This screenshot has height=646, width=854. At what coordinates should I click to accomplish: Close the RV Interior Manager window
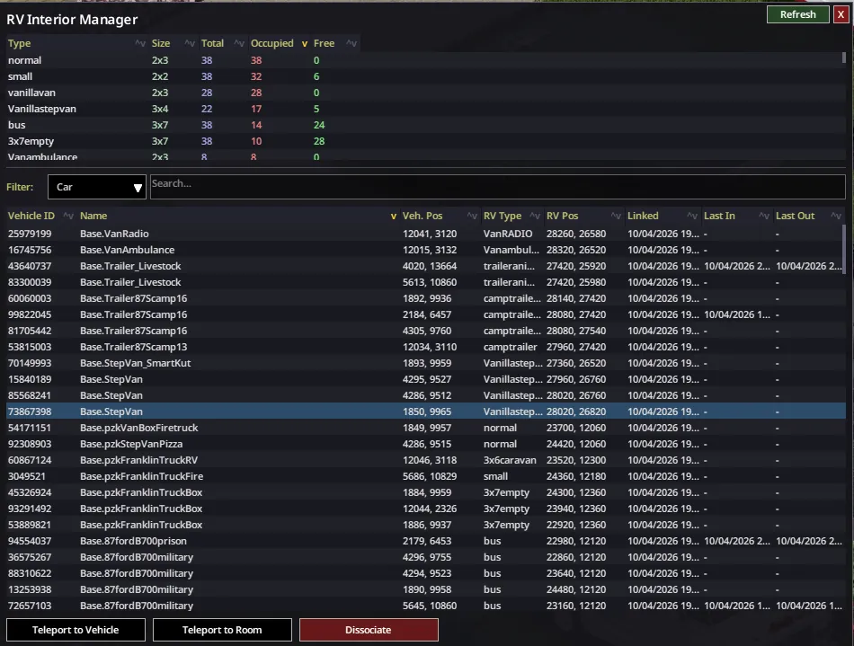point(840,14)
